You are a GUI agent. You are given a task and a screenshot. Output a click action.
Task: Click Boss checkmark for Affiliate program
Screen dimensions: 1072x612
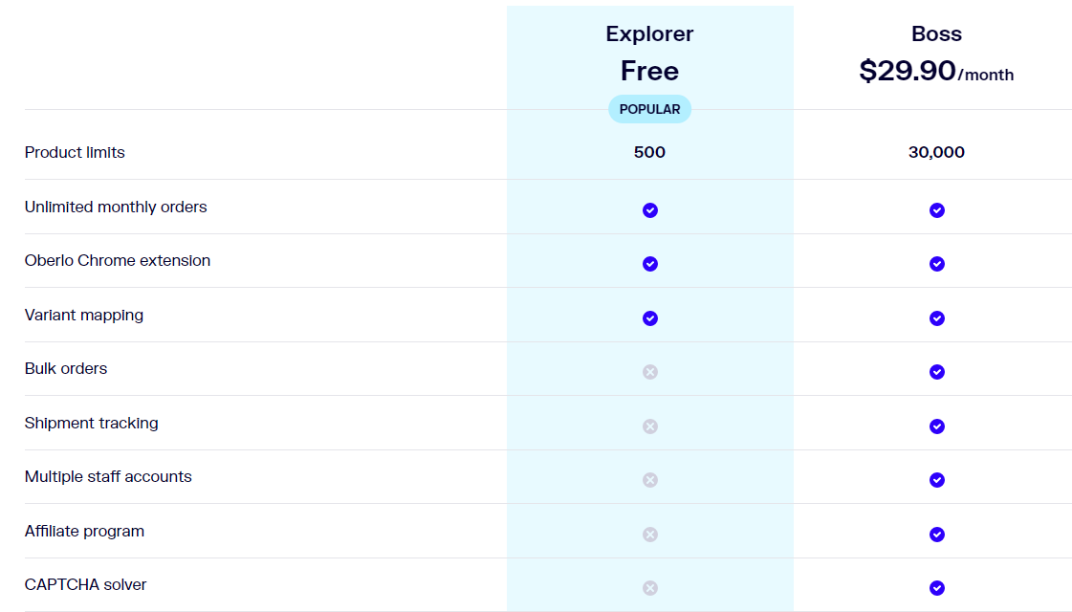coord(937,535)
